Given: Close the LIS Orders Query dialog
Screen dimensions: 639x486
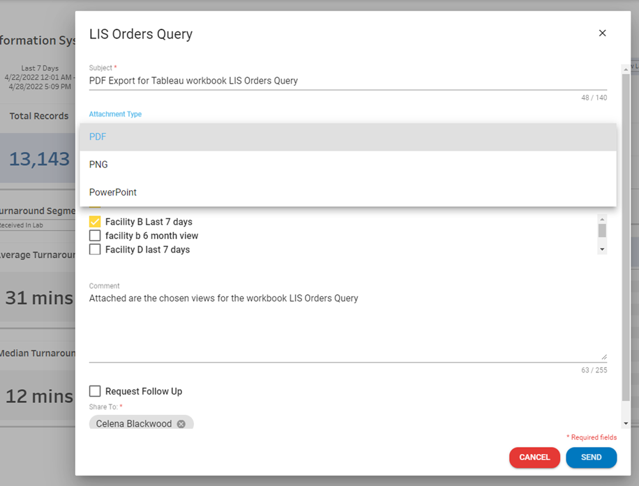Looking at the screenshot, I should pyautogui.click(x=602, y=33).
